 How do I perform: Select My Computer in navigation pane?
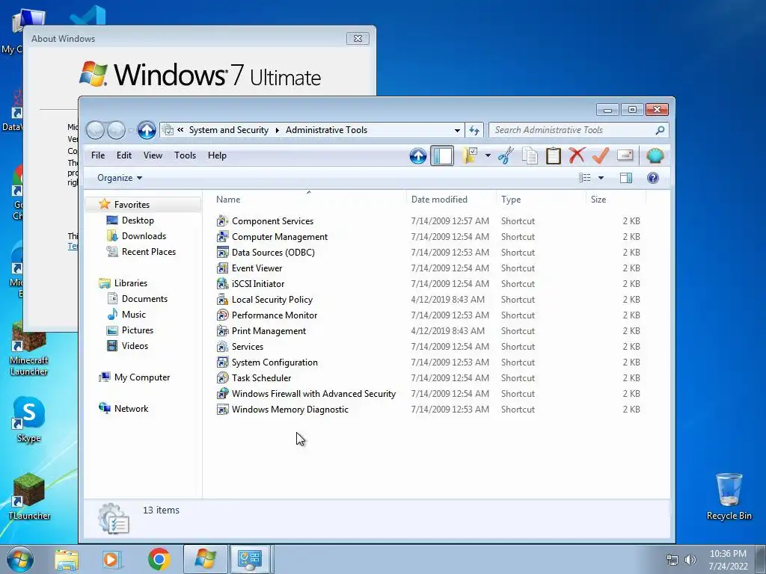coord(141,377)
